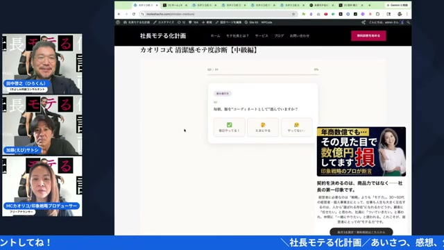Click the browser forward arrow
Screen dimensions: 444x250
pos(126,14)
